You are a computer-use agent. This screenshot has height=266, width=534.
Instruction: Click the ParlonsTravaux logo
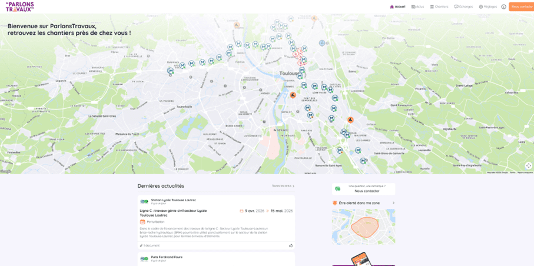pyautogui.click(x=19, y=6)
